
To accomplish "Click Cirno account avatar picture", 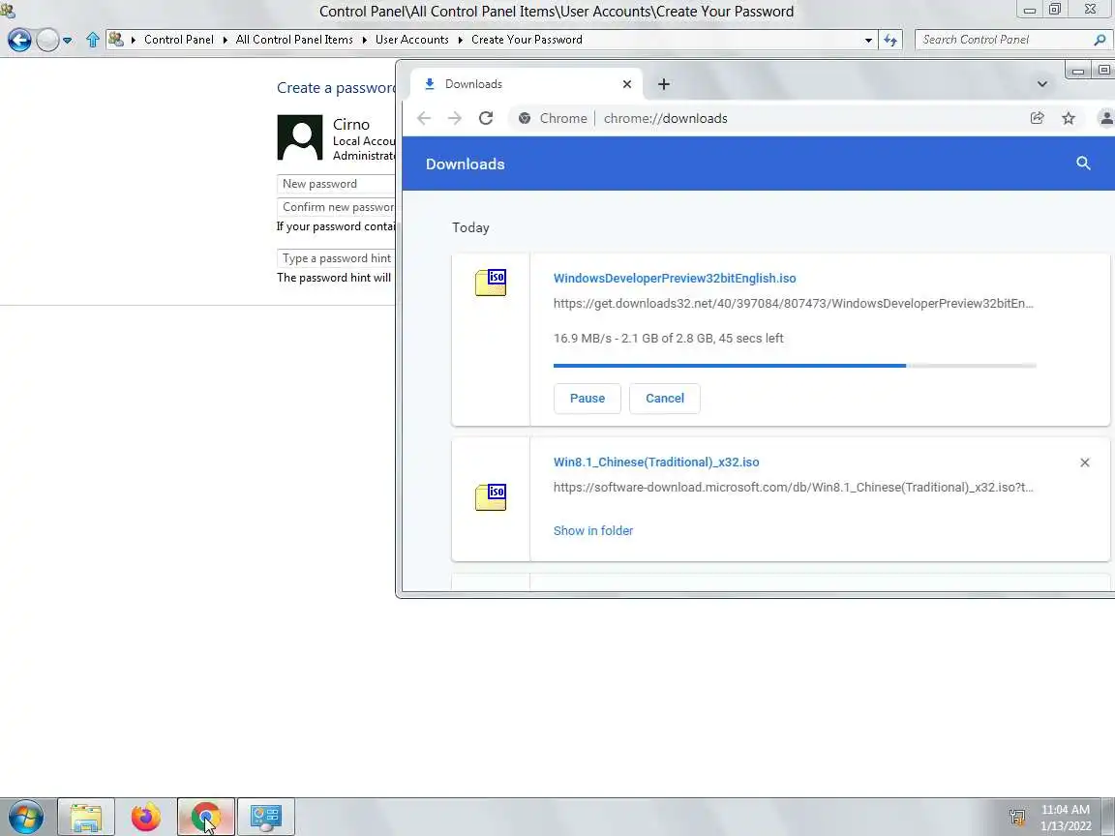I will (x=299, y=138).
